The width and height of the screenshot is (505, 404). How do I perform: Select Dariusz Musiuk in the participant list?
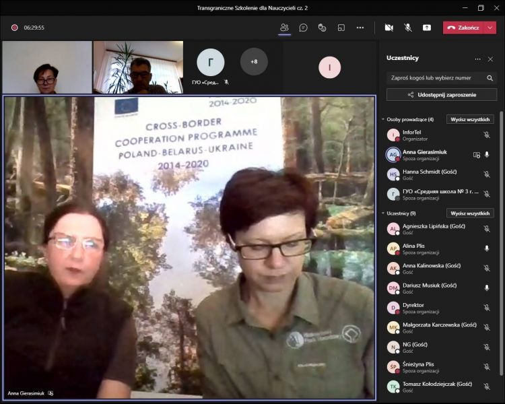click(x=431, y=288)
